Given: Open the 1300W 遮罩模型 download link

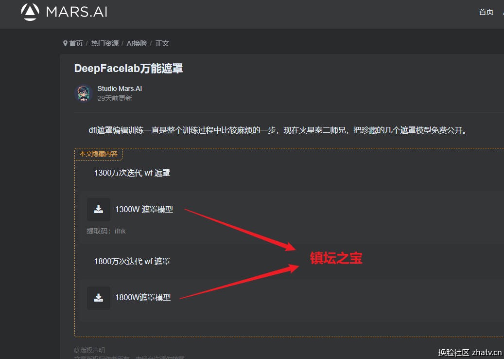Looking at the screenshot, I should pyautogui.click(x=144, y=210).
